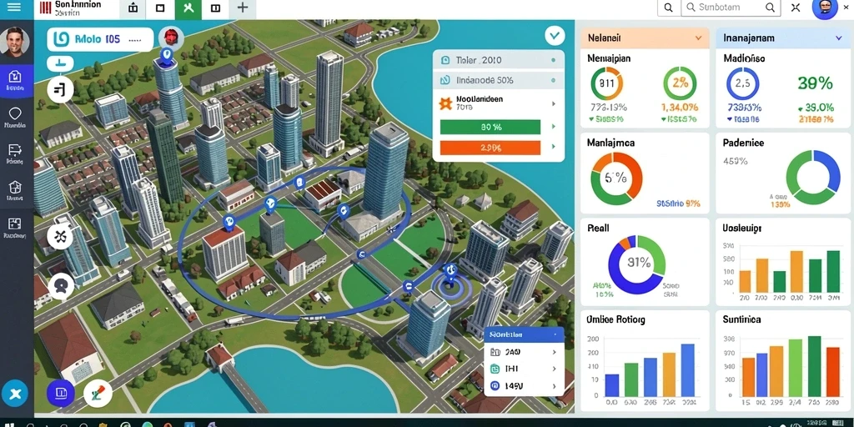
Task: Select the highlighted building icon in sidebar
Action: pos(16,81)
